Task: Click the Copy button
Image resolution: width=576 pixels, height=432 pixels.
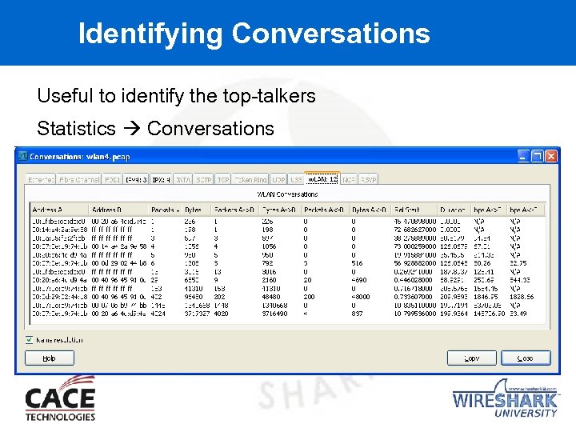Action: 471,358
